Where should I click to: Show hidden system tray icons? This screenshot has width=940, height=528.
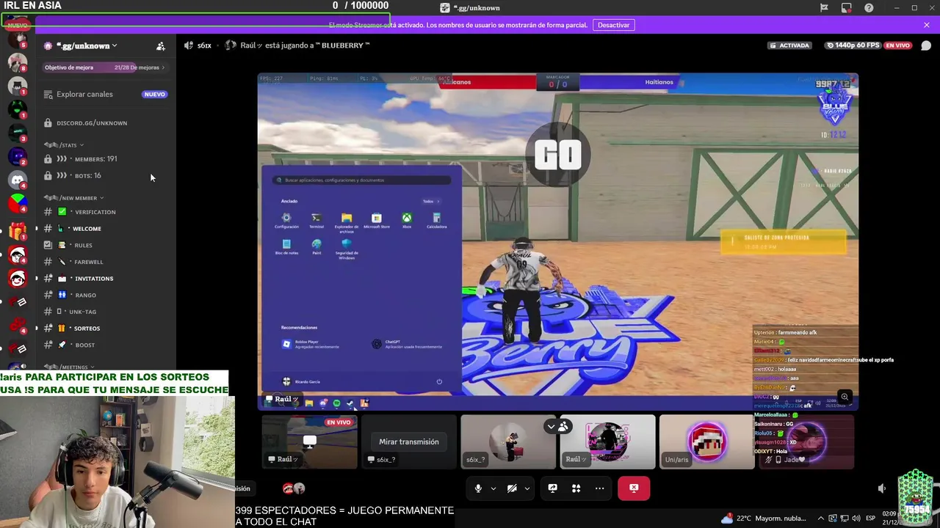click(821, 518)
